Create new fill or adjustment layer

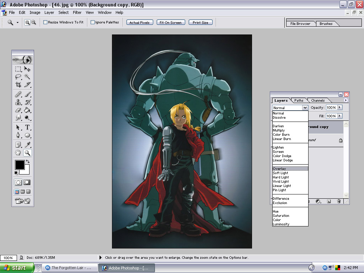point(318,201)
